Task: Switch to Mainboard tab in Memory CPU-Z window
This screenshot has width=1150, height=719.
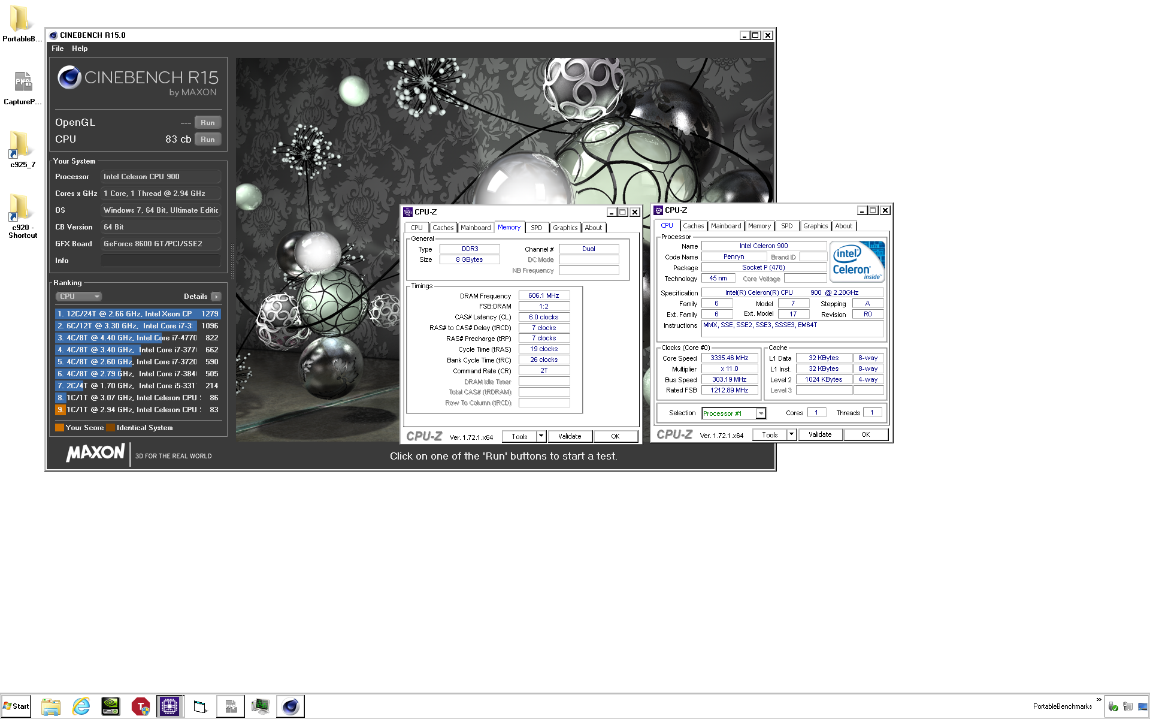Action: 476,228
